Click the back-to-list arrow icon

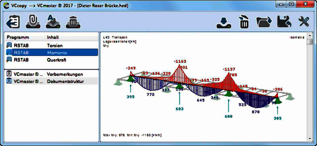point(13,22)
